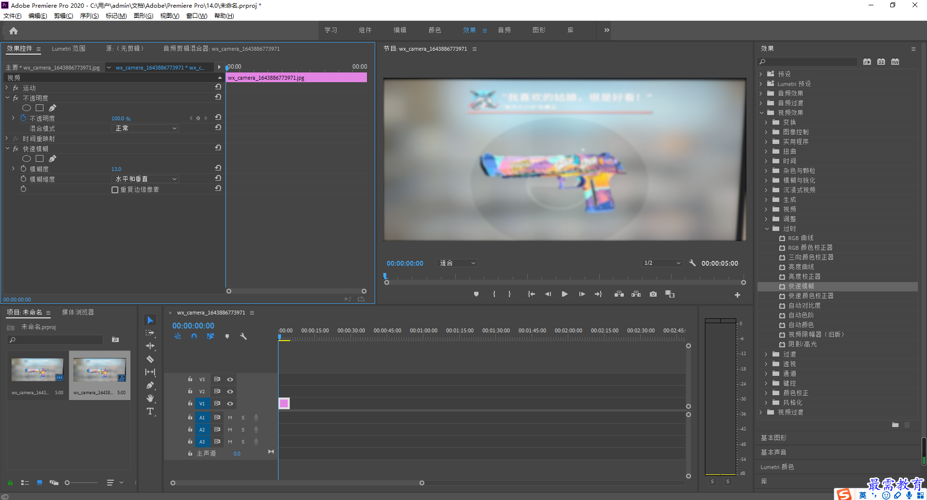Open the File menu
This screenshot has height=500, width=927.
tap(12, 16)
